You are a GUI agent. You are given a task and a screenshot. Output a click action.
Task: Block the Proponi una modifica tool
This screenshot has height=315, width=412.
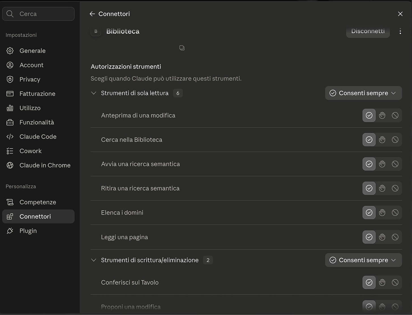395,307
